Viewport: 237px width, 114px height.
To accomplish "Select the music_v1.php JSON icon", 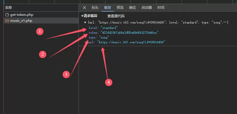I will 7,21.
